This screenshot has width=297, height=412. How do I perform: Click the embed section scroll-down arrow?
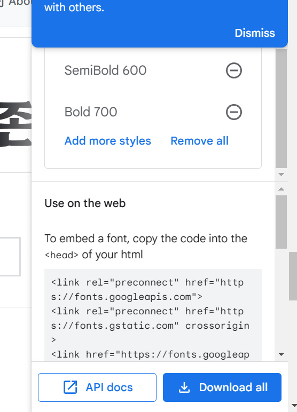point(281,354)
